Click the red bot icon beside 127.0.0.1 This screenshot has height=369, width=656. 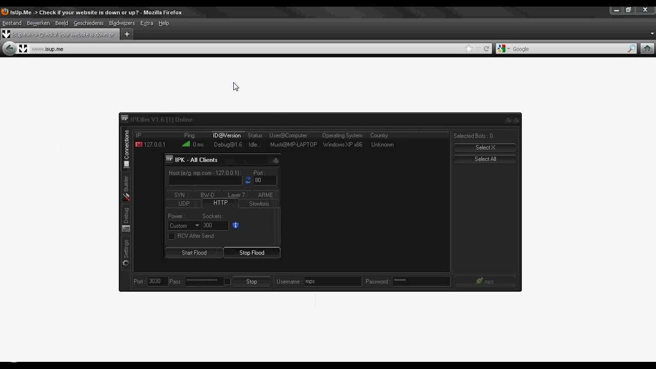tap(138, 145)
